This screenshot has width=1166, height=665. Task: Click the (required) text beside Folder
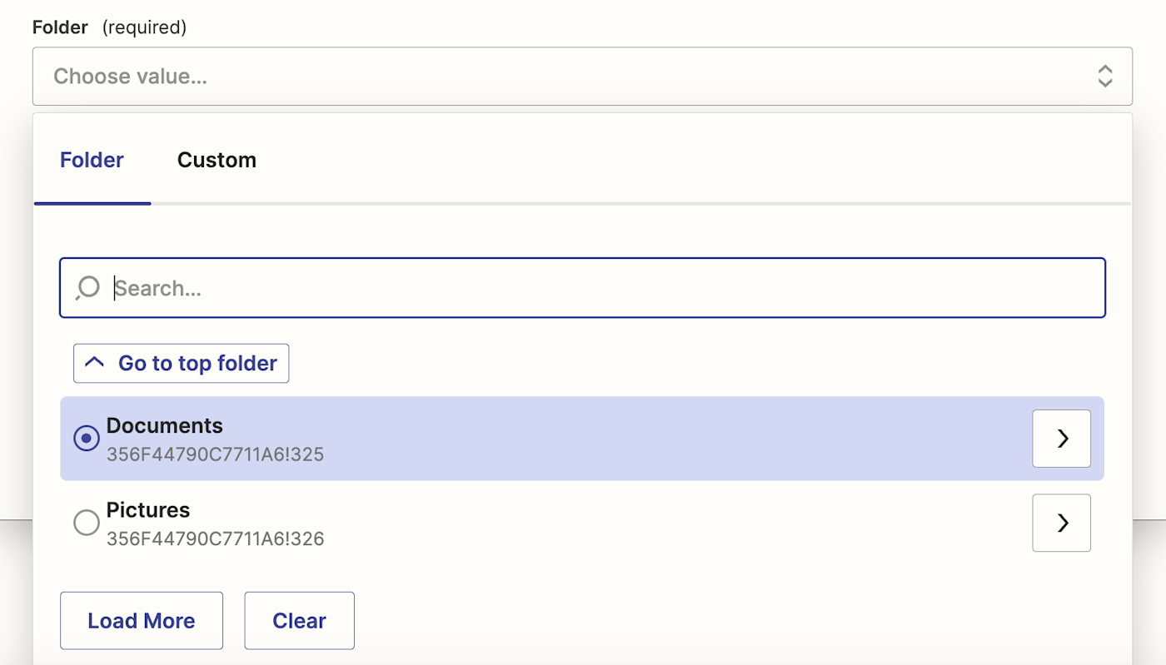[x=144, y=27]
